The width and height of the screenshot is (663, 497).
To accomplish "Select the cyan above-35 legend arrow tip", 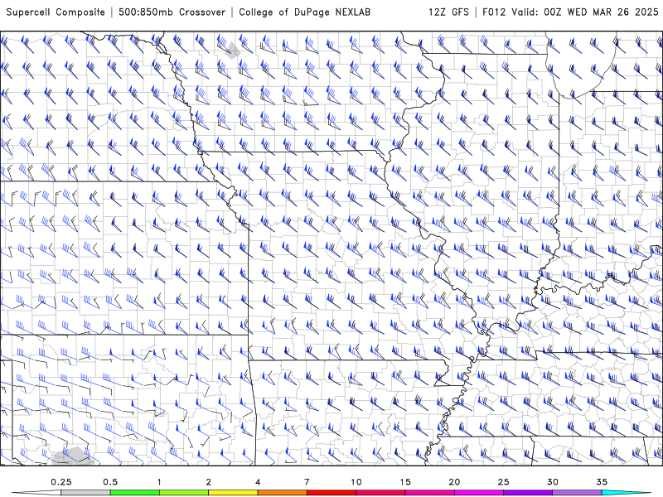I will click(627, 493).
